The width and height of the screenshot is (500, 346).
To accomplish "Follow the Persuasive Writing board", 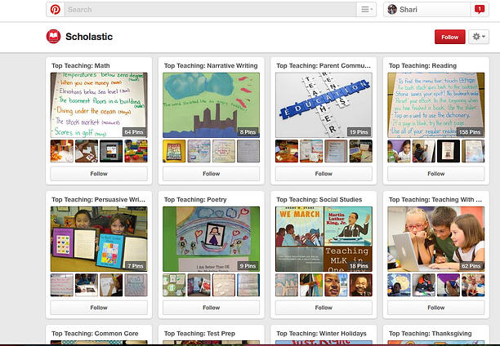I will tap(99, 308).
